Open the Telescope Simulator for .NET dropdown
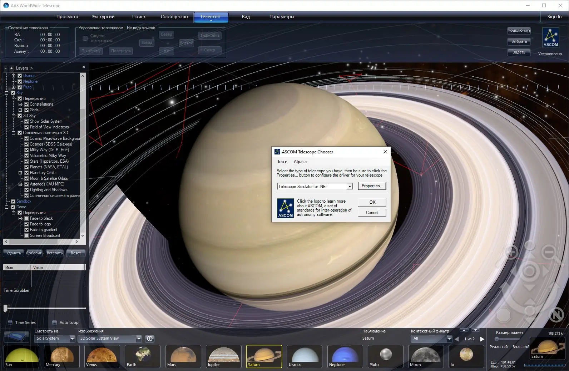 (x=350, y=187)
